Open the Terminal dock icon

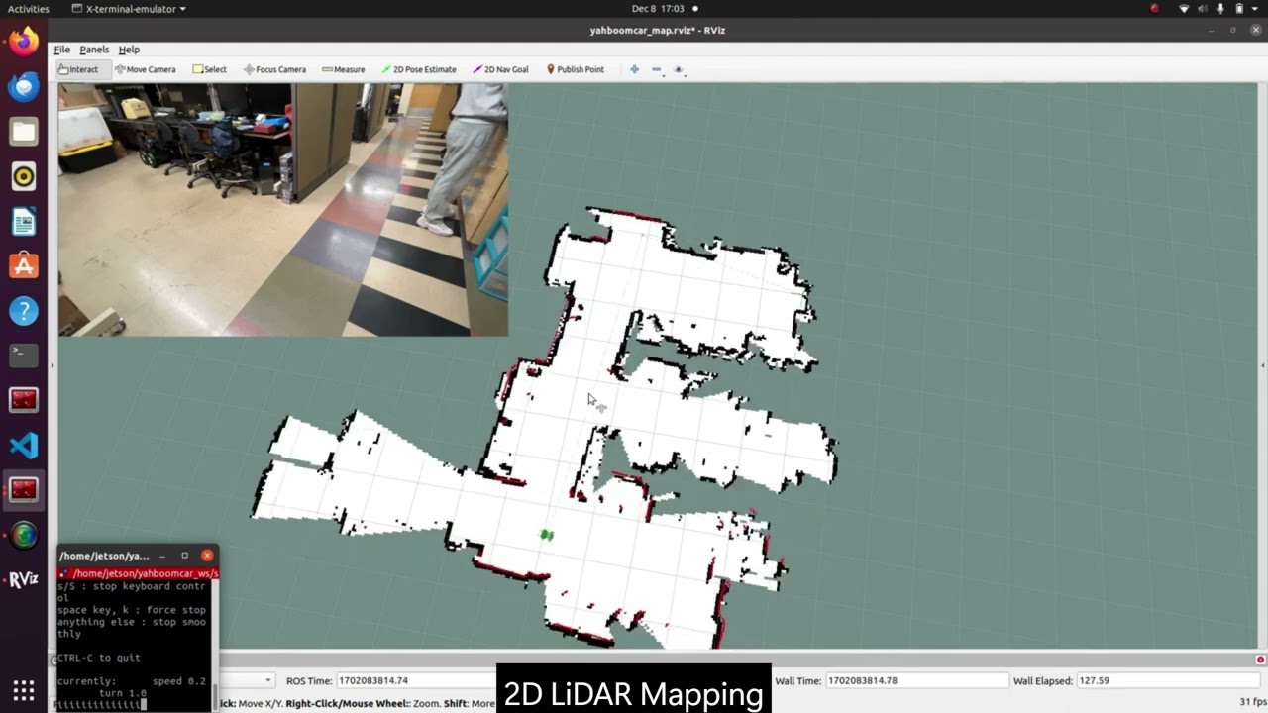(24, 356)
